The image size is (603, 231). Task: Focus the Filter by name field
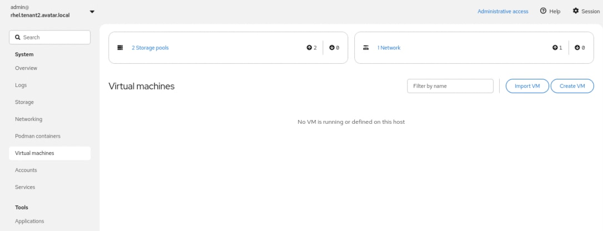coord(450,86)
